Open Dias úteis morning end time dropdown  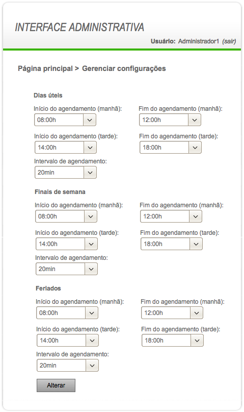tap(170, 120)
